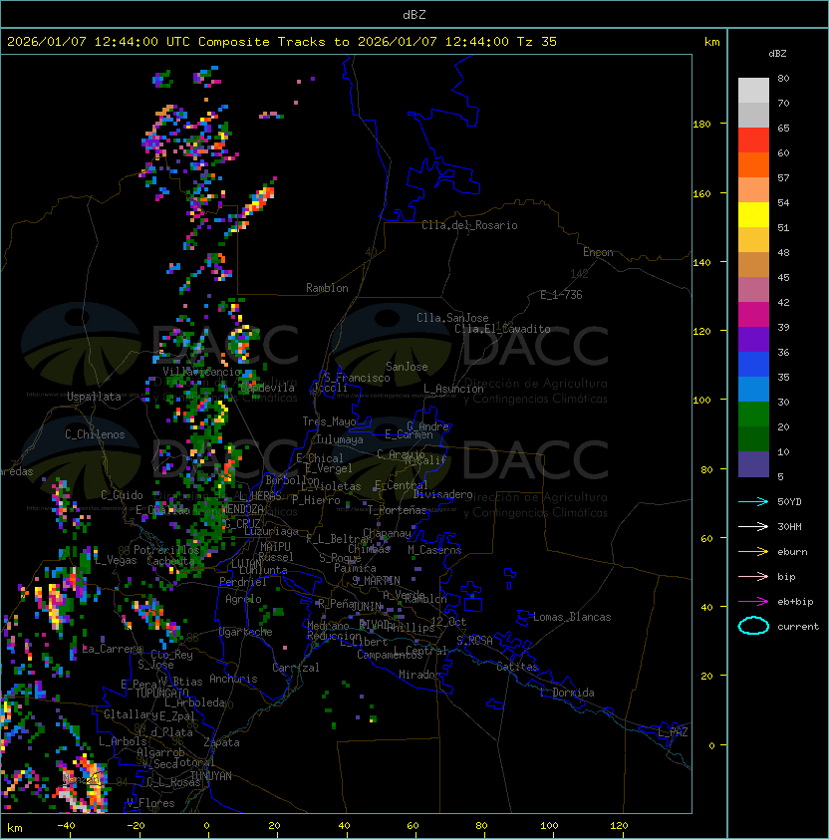The image size is (829, 839).
Task: Click the 'Mirador' map label
Action: pos(420,675)
